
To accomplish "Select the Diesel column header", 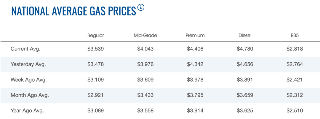I will click(245, 35).
